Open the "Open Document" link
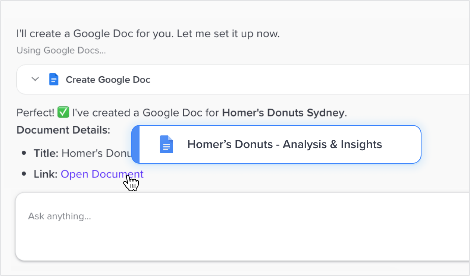The height and width of the screenshot is (276, 470). [x=102, y=174]
